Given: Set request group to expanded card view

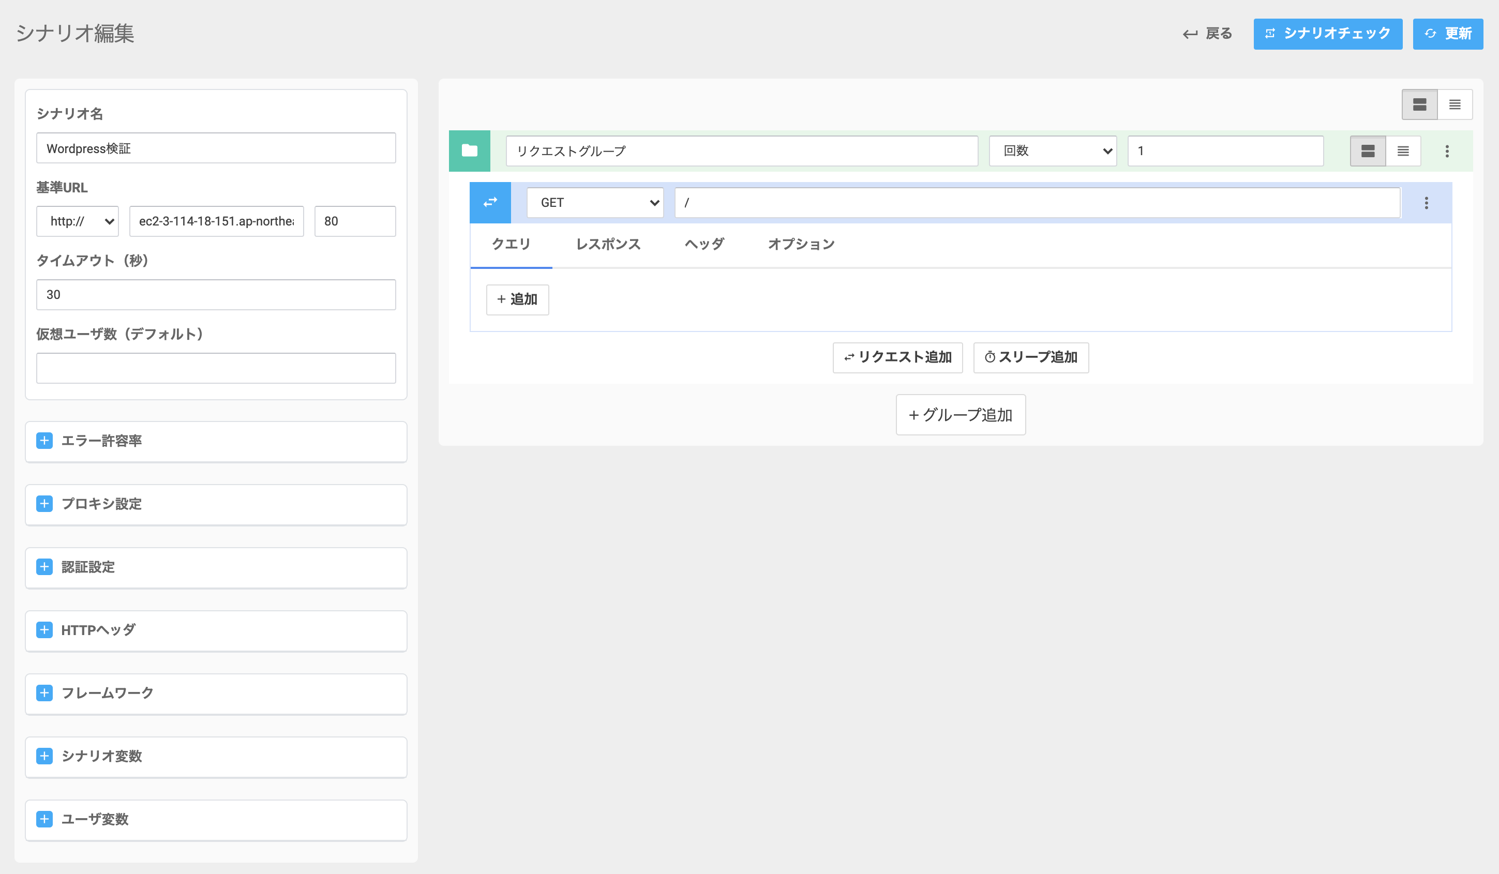Looking at the screenshot, I should click(x=1368, y=151).
